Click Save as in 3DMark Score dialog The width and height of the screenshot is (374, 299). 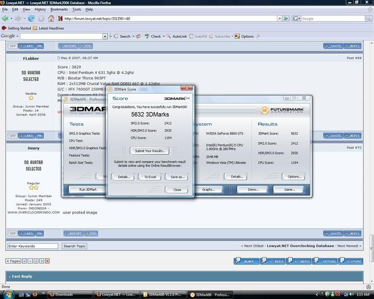point(177,177)
